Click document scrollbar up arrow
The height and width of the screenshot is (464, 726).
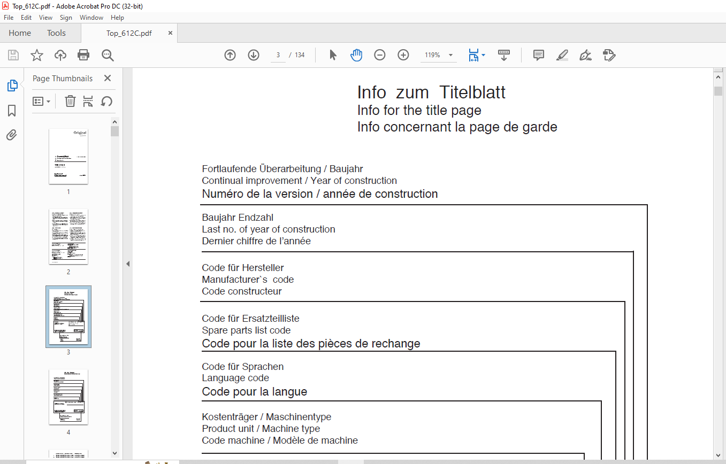click(x=718, y=78)
